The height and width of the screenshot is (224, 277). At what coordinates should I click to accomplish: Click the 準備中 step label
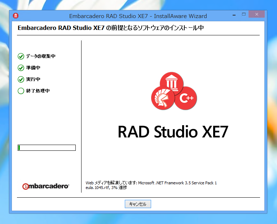point(33,68)
